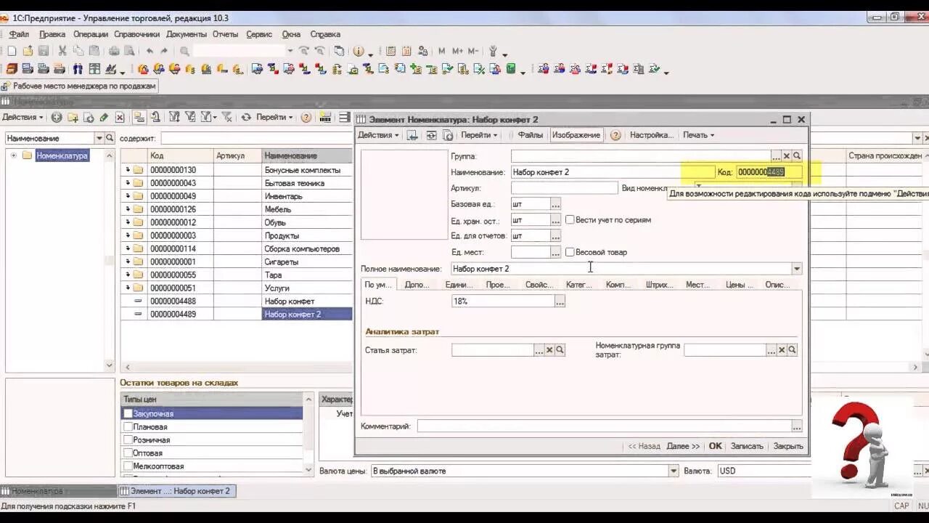Image resolution: width=929 pixels, height=523 pixels.
Task: Check the Мелкооптовая price type
Action: coord(128,466)
